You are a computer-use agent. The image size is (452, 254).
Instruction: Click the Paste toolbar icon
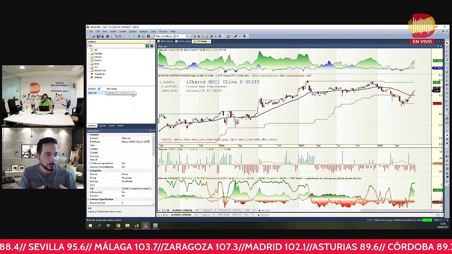coord(120,36)
